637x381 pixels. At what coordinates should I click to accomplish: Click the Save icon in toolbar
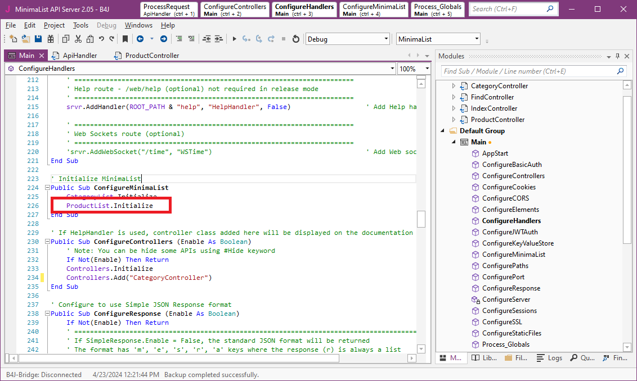[38, 39]
